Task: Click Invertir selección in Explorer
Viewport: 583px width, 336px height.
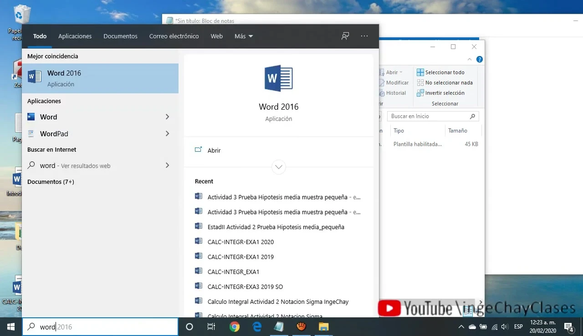Action: (x=445, y=93)
